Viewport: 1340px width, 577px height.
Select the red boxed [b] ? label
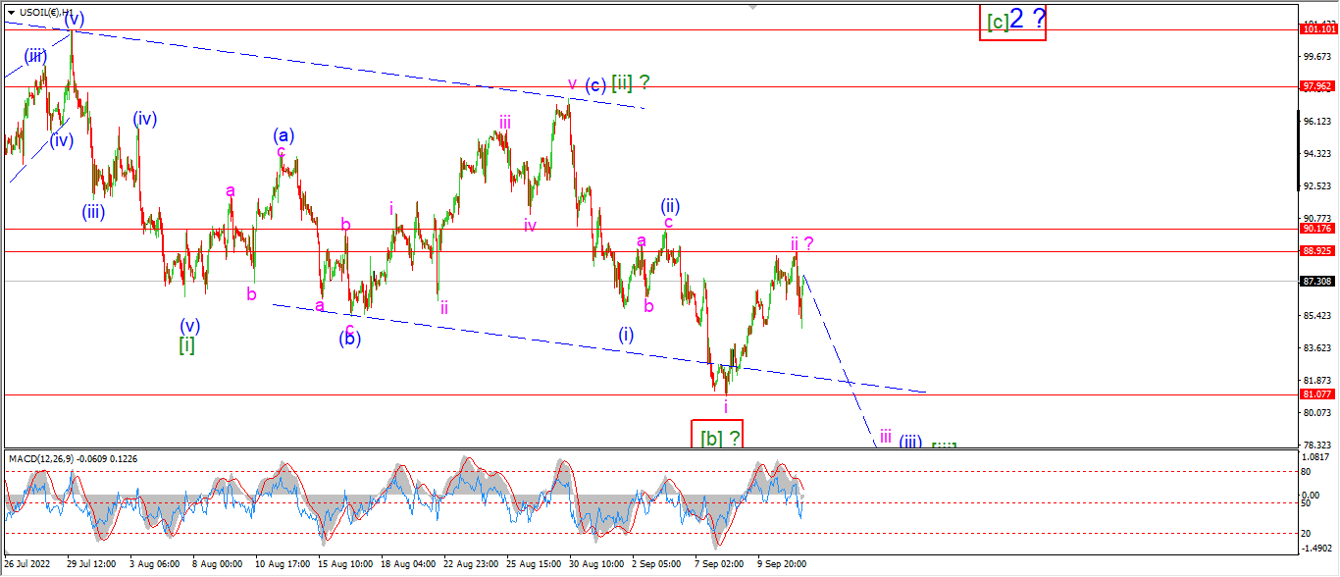point(716,435)
